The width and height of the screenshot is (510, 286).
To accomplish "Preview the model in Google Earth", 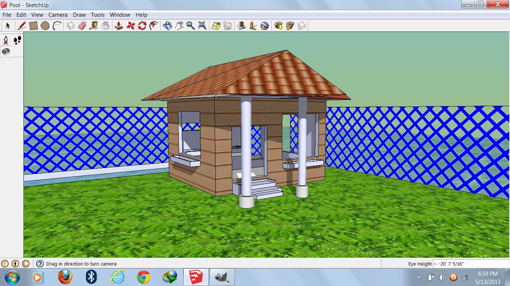I will [x=264, y=26].
